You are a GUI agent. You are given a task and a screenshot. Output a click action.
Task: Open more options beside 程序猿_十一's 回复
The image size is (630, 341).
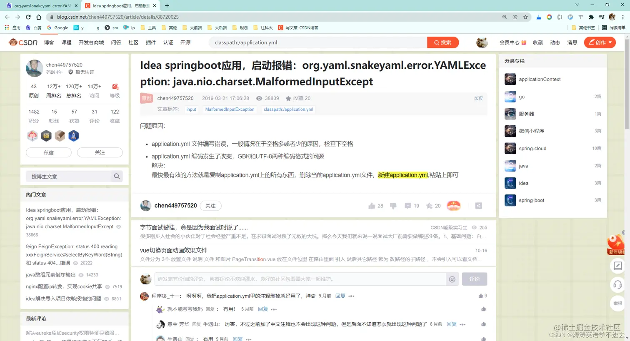[351, 296]
